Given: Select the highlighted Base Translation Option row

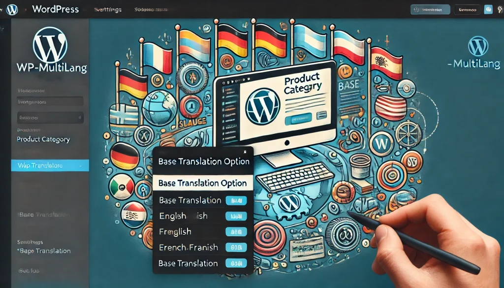Looking at the screenshot, I should click(203, 183).
